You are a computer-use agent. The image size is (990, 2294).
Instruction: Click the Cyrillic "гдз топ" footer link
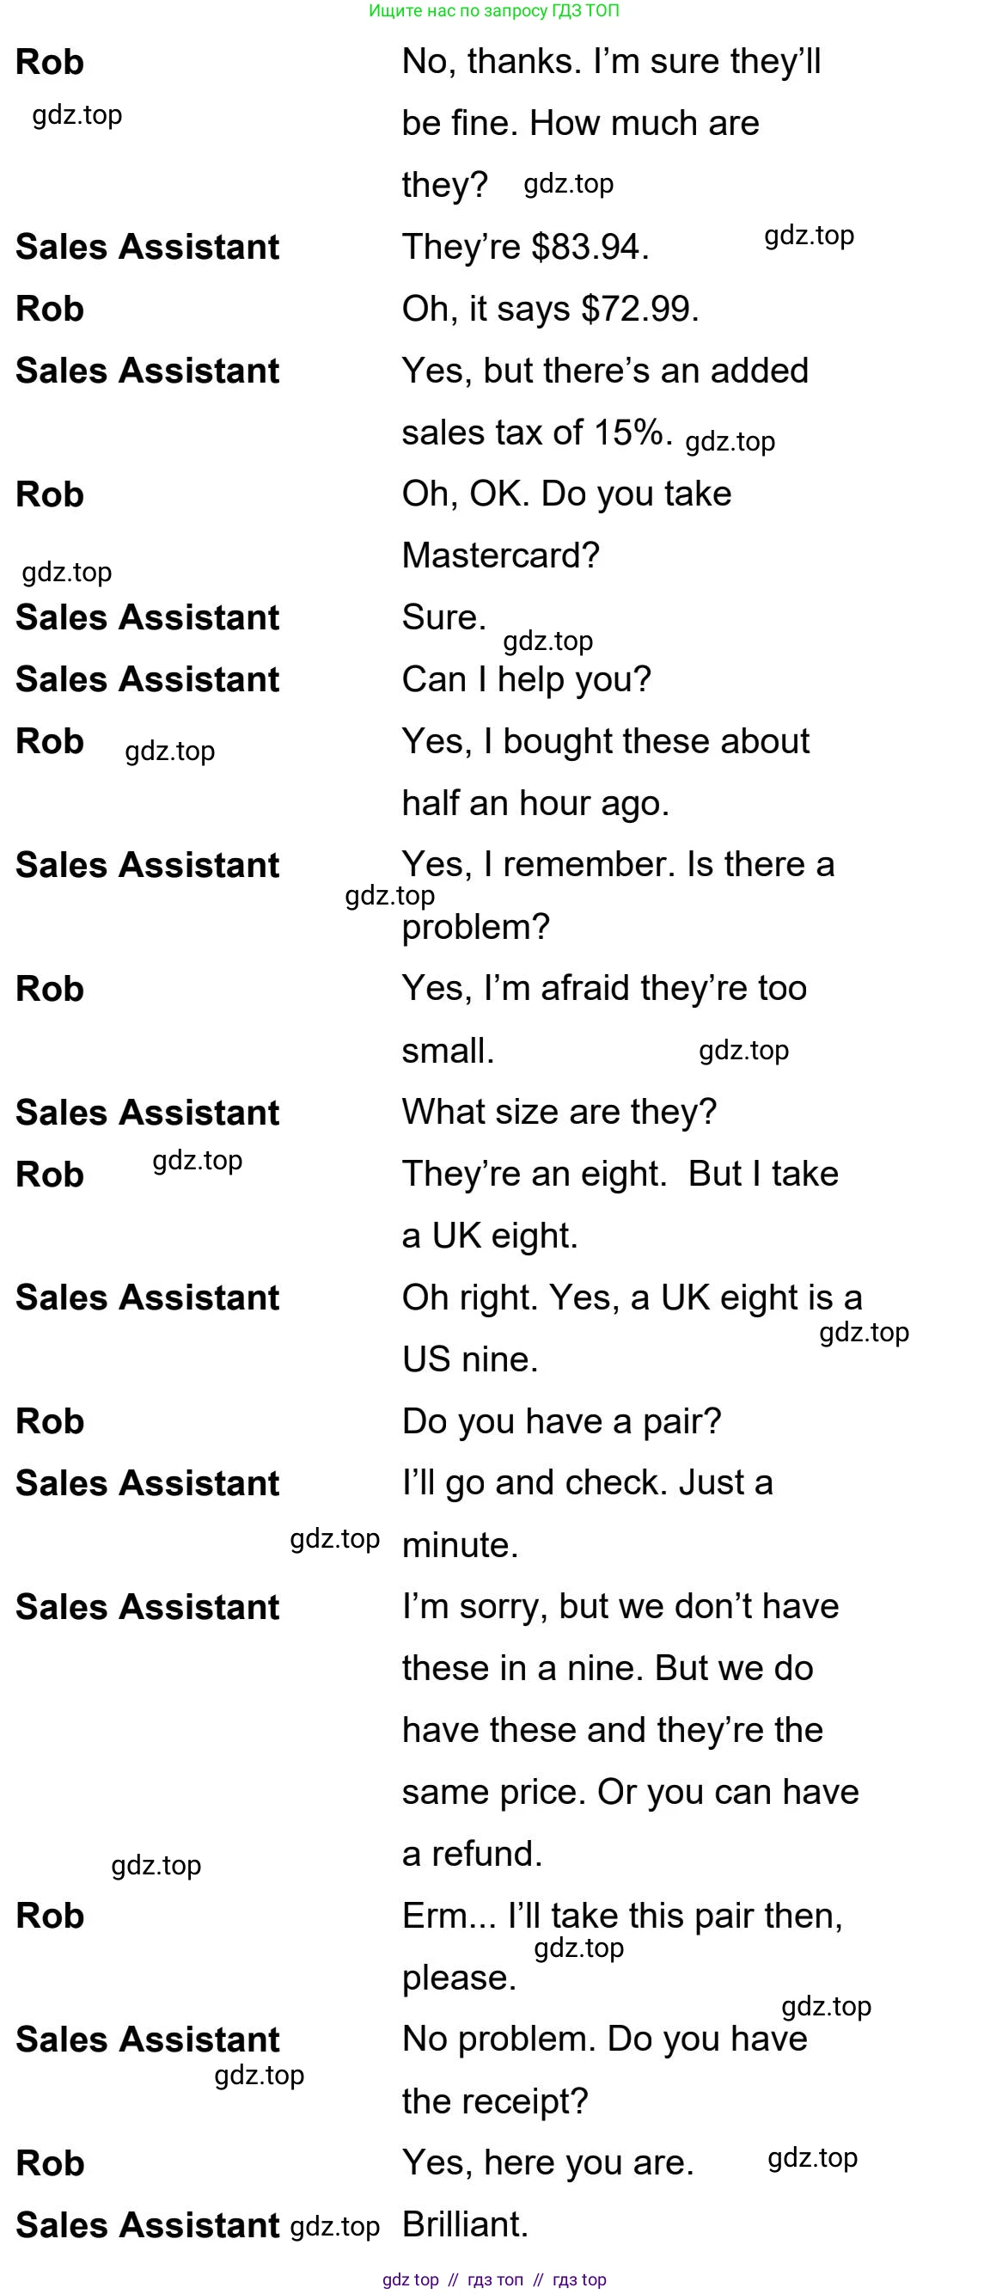pos(495,2279)
